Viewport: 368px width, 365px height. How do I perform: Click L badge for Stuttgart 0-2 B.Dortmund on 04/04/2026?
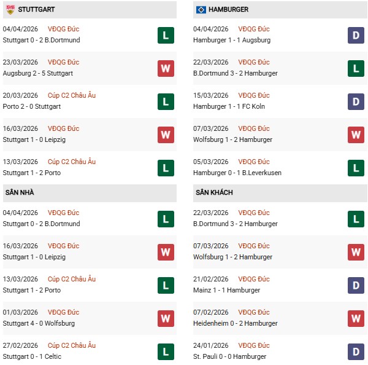click(x=166, y=35)
